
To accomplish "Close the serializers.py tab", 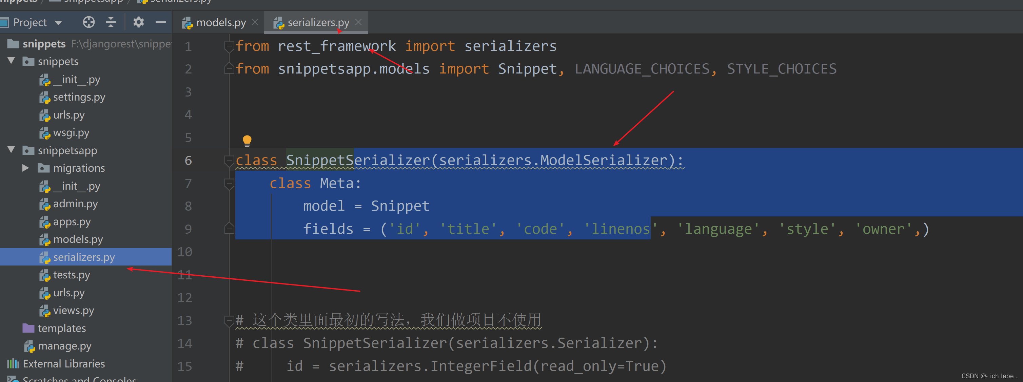I will click(358, 22).
